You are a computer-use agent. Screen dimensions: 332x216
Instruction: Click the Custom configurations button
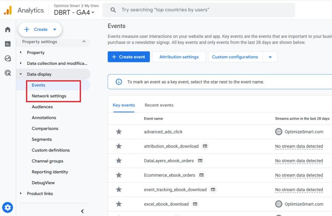pyautogui.click(x=235, y=57)
